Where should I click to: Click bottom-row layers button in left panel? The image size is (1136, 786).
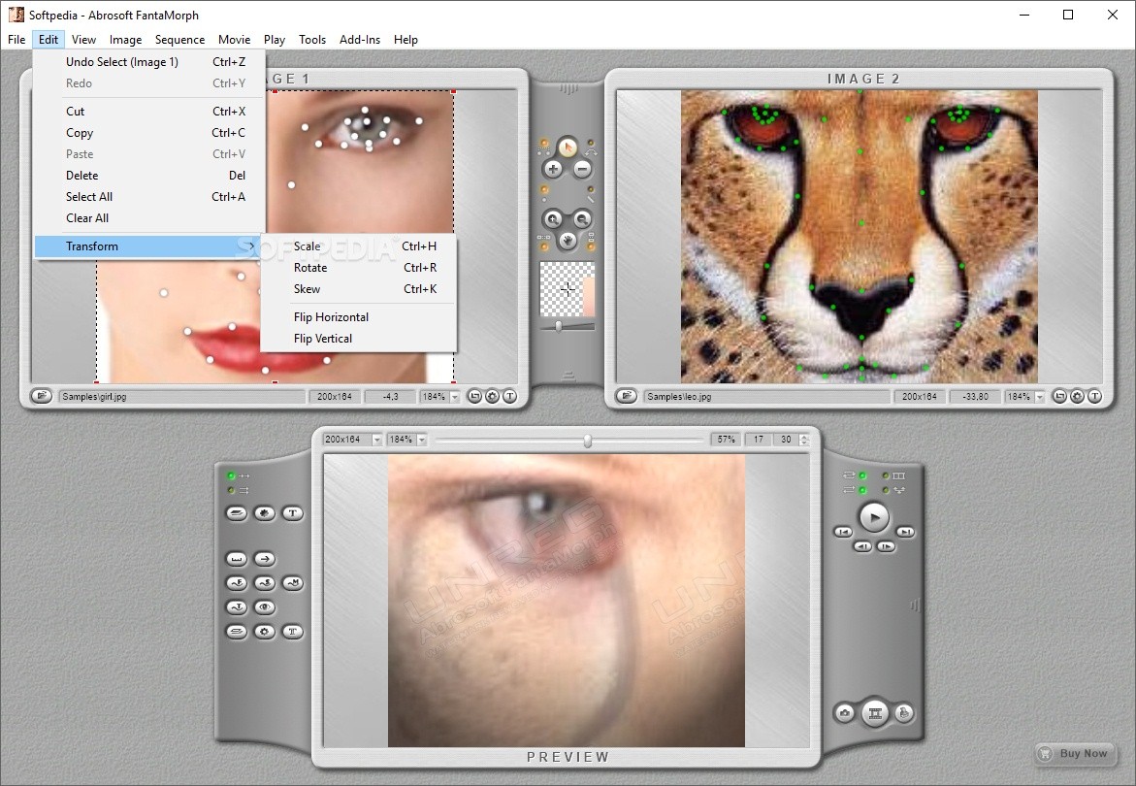pos(237,632)
